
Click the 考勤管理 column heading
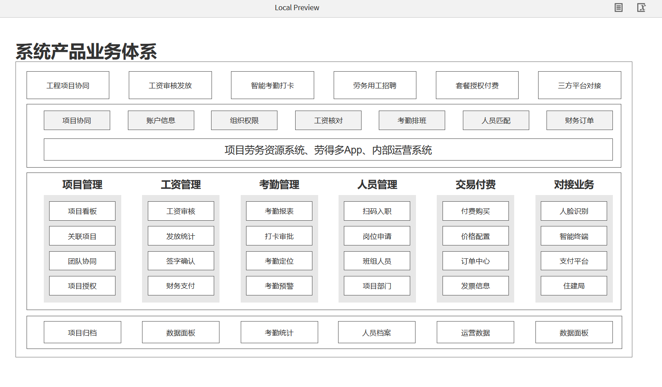(x=279, y=184)
